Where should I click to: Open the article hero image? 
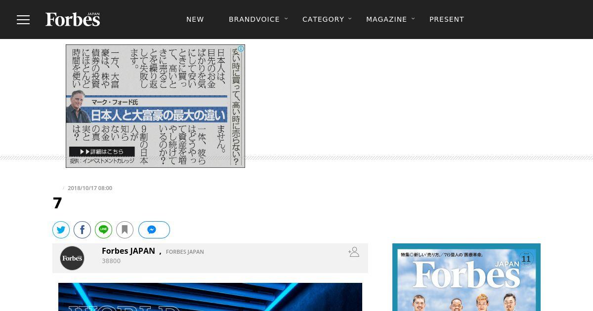point(210,297)
